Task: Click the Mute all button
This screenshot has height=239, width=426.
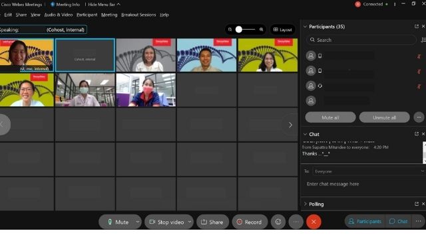Action: click(330, 118)
